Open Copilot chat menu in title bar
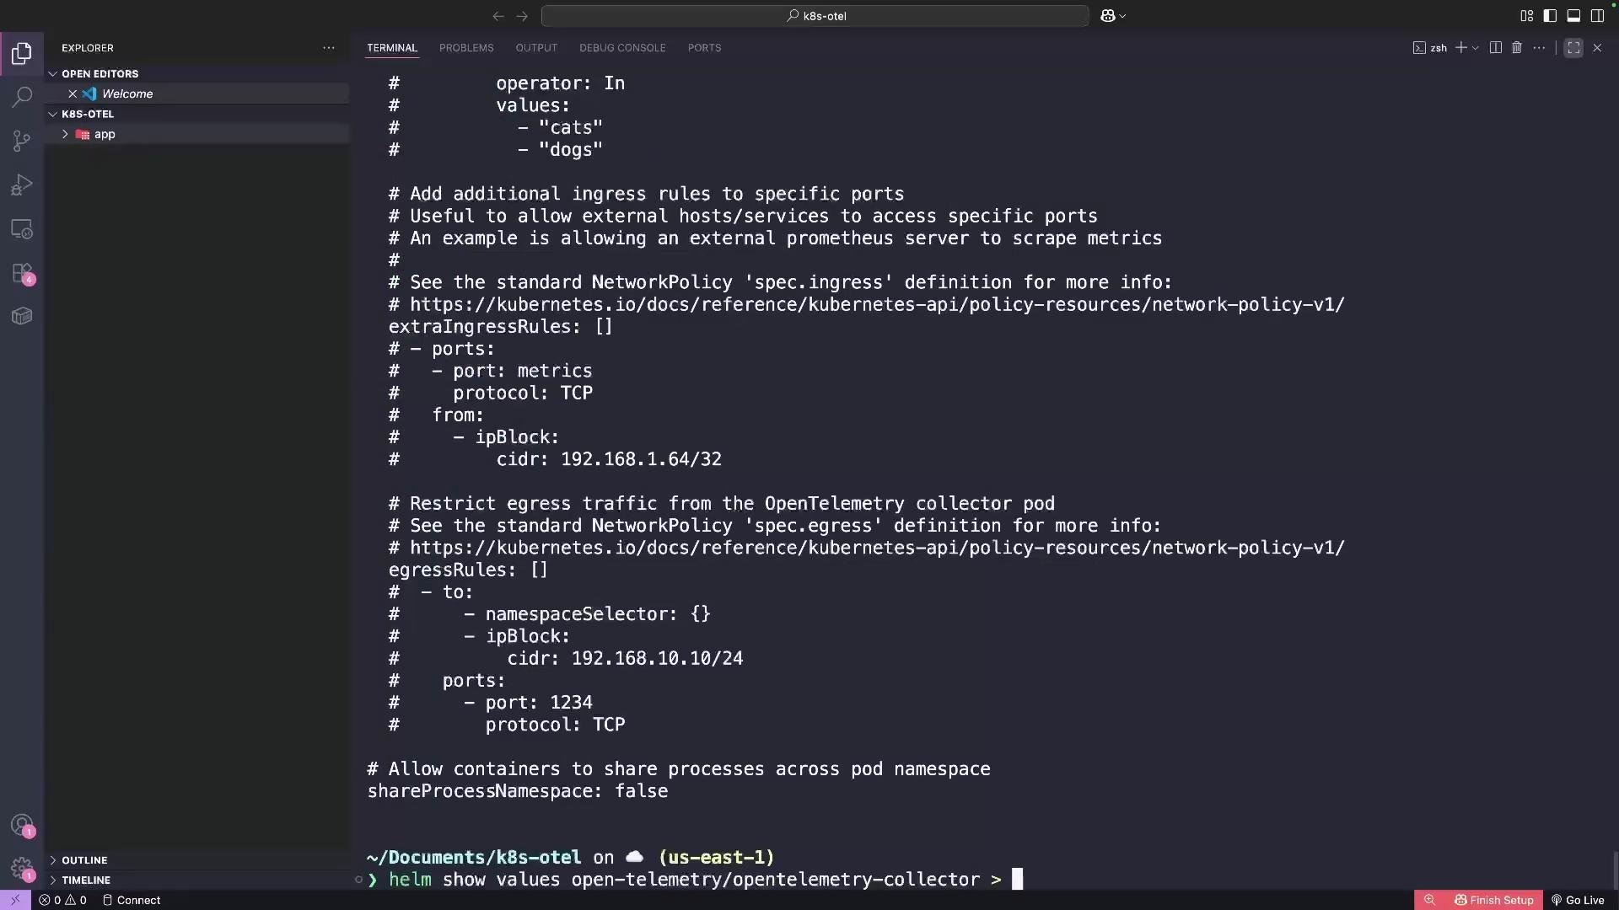Viewport: 1619px width, 910px height. (x=1113, y=16)
